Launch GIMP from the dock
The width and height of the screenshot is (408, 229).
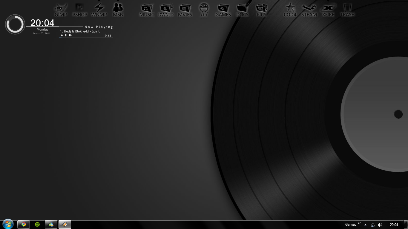pyautogui.click(x=61, y=10)
